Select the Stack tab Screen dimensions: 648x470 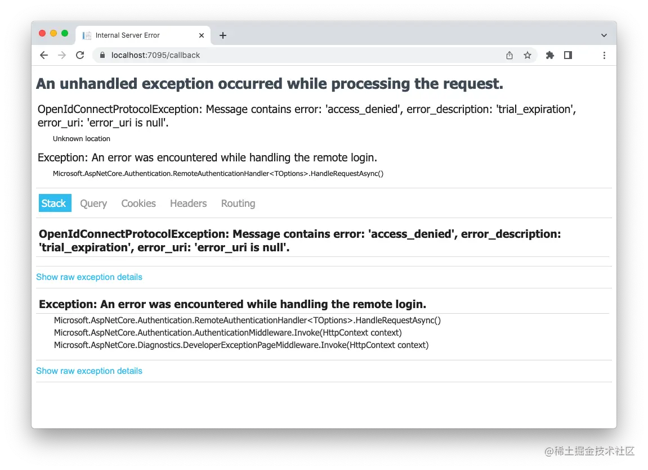(54, 203)
